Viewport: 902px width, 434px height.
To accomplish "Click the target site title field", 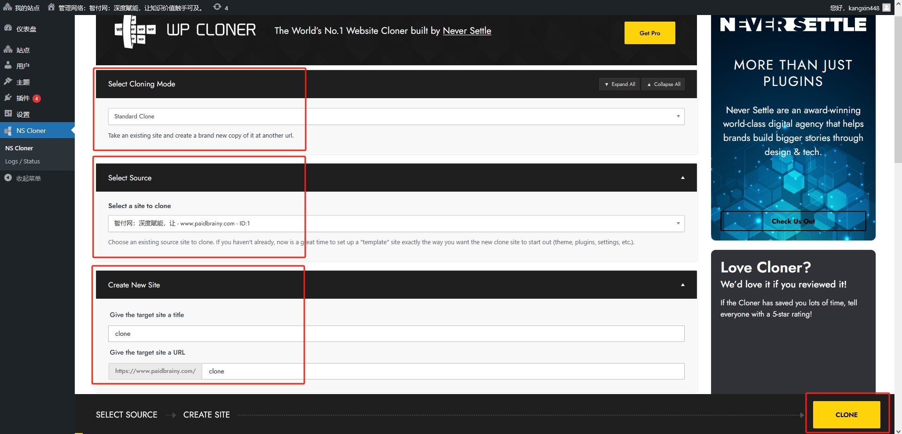I will [396, 333].
